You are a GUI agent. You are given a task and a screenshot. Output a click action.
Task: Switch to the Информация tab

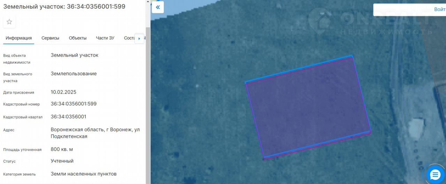(x=19, y=38)
